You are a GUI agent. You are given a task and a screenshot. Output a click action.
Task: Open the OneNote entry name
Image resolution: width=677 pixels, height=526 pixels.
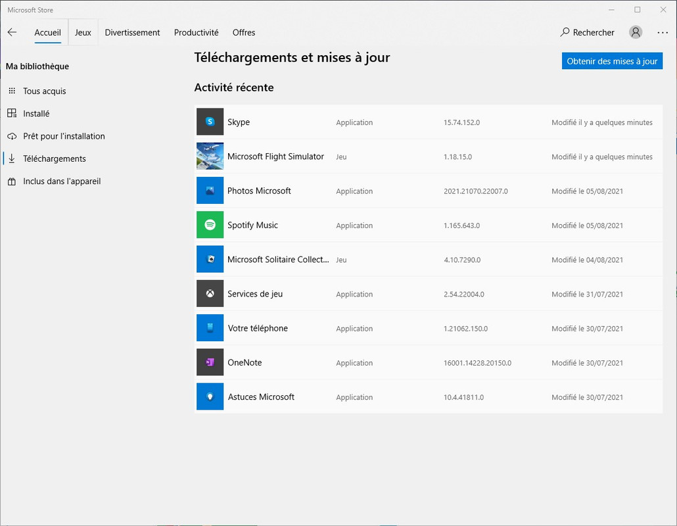245,362
